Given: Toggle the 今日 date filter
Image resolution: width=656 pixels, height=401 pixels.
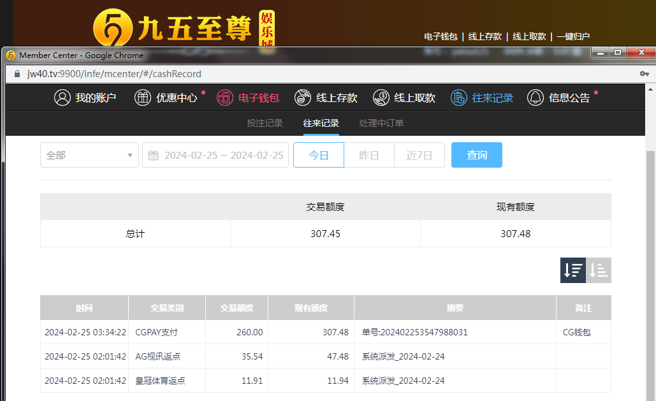Looking at the screenshot, I should coord(319,155).
